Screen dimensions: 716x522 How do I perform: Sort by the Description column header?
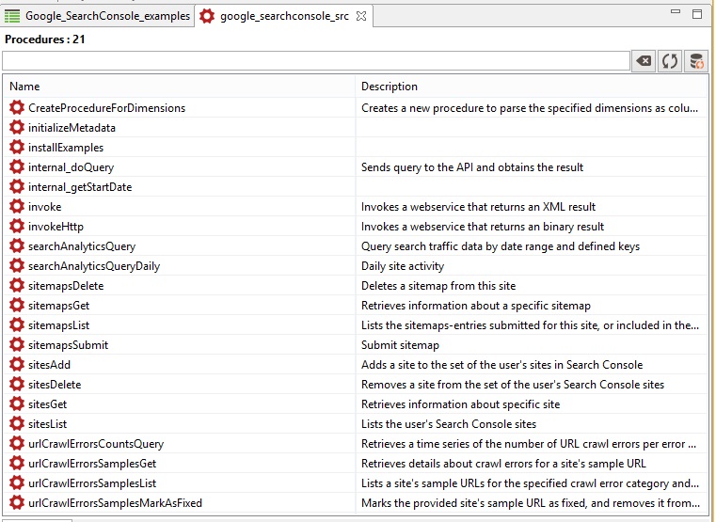(532, 87)
